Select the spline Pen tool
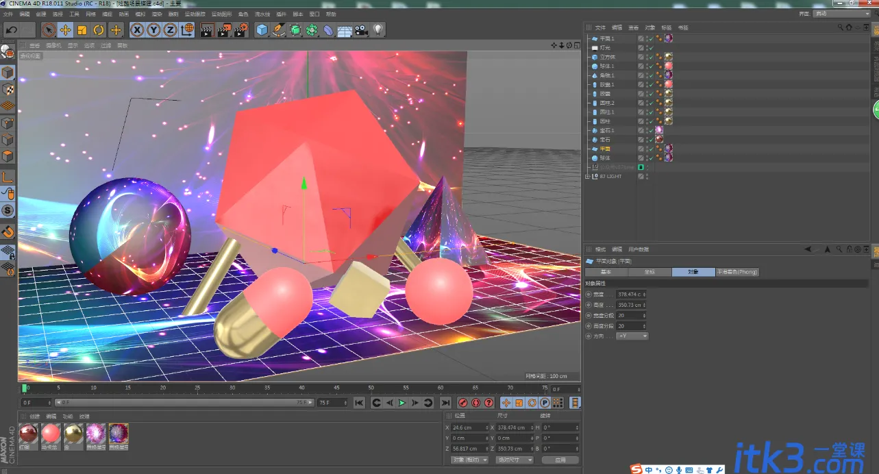This screenshot has height=474, width=879. click(x=279, y=29)
